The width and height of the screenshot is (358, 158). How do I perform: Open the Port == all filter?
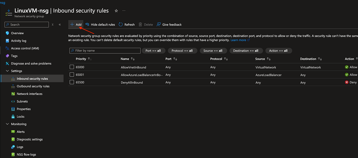click(153, 51)
